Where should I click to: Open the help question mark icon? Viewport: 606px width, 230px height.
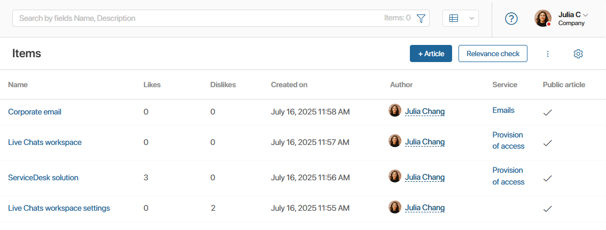pyautogui.click(x=511, y=18)
